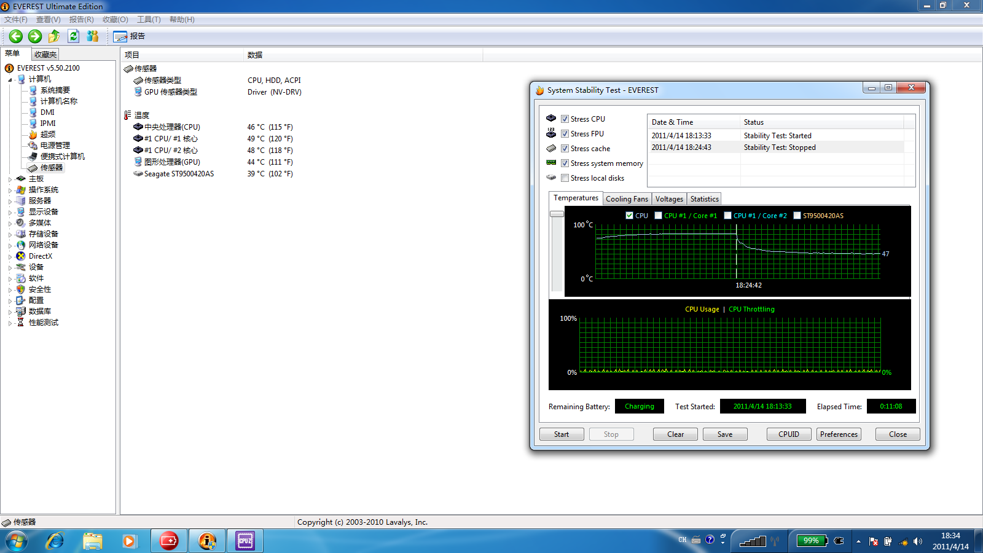The width and height of the screenshot is (983, 553).
Task: Click the 报告 report toolbar button
Action: click(129, 36)
